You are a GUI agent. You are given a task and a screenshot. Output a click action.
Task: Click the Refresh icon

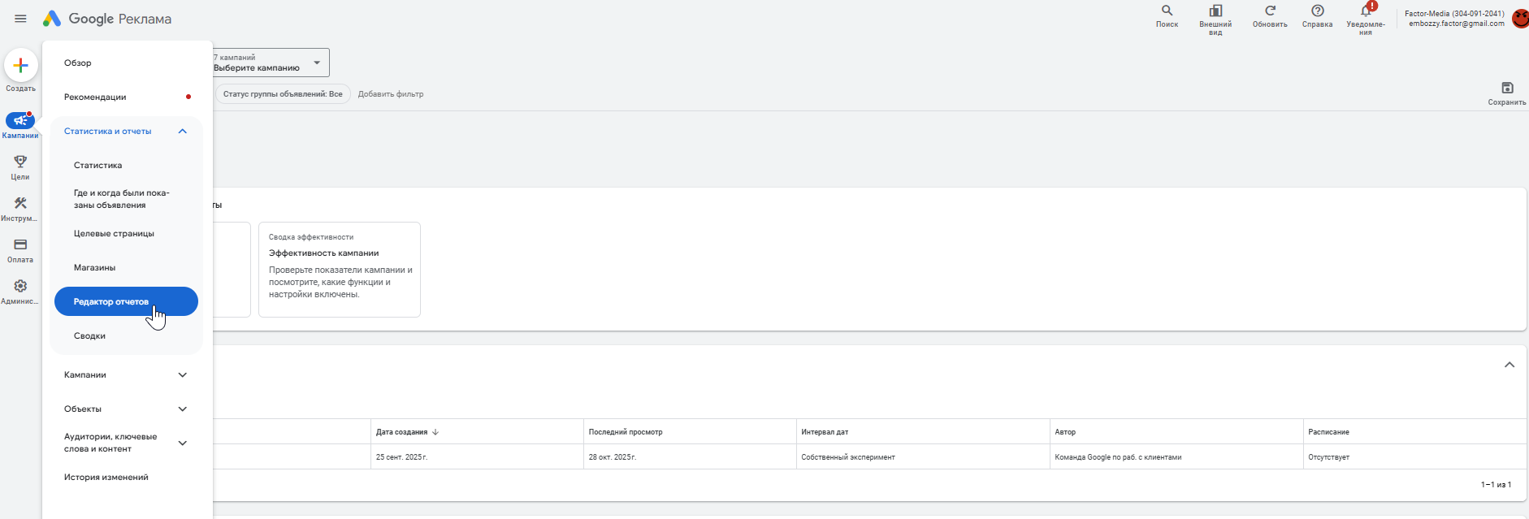[x=1270, y=11]
